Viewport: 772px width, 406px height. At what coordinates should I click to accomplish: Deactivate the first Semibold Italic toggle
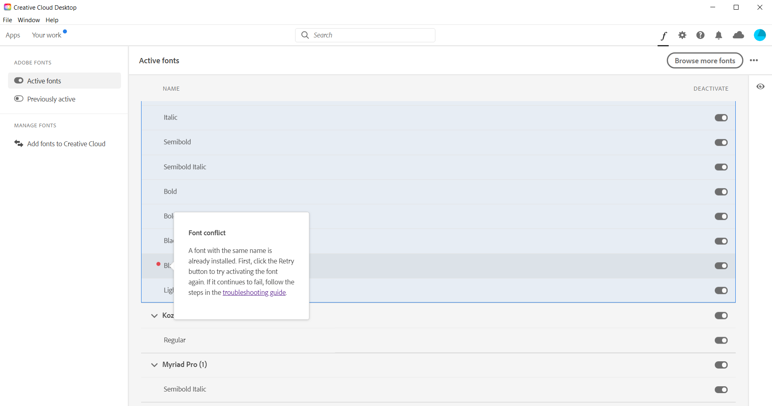click(721, 167)
